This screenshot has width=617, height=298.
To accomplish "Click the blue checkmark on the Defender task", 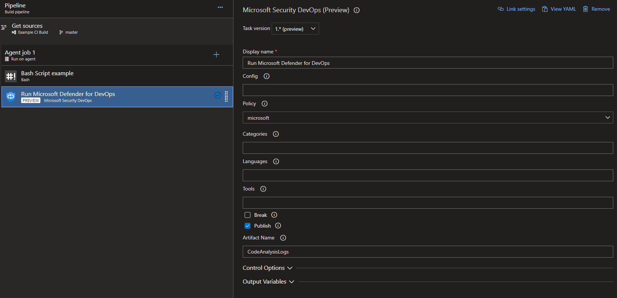I will pyautogui.click(x=218, y=95).
